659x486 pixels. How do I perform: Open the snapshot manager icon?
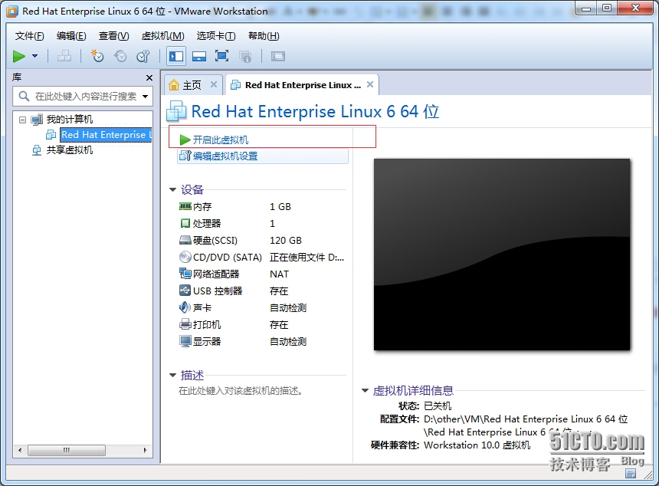[x=143, y=56]
